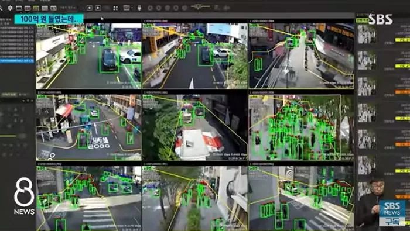The image size is (410, 231).
Task: Click the mouse-shaped icon in the toolbar
Action: point(139,8)
